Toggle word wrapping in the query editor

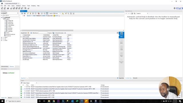tap(73, 13)
